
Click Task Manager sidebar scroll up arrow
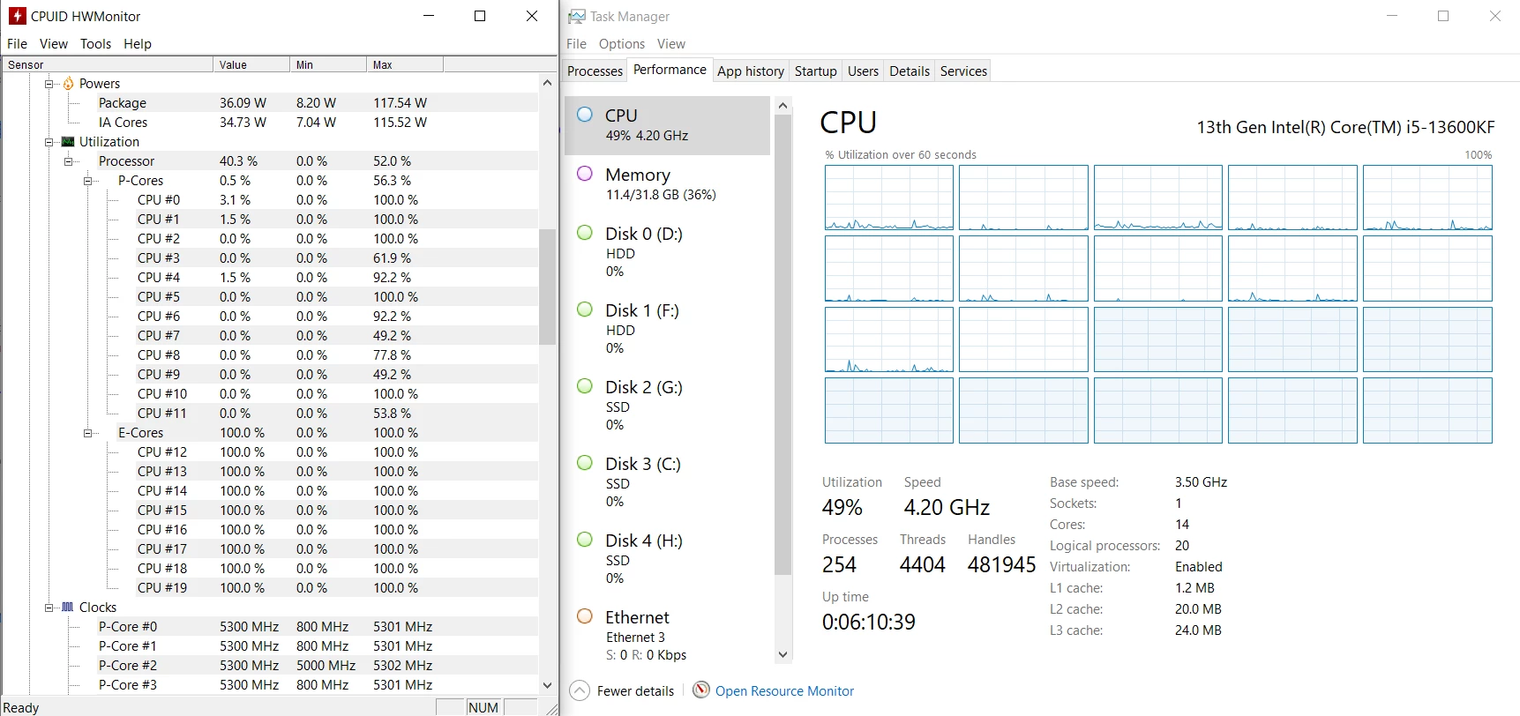782,106
